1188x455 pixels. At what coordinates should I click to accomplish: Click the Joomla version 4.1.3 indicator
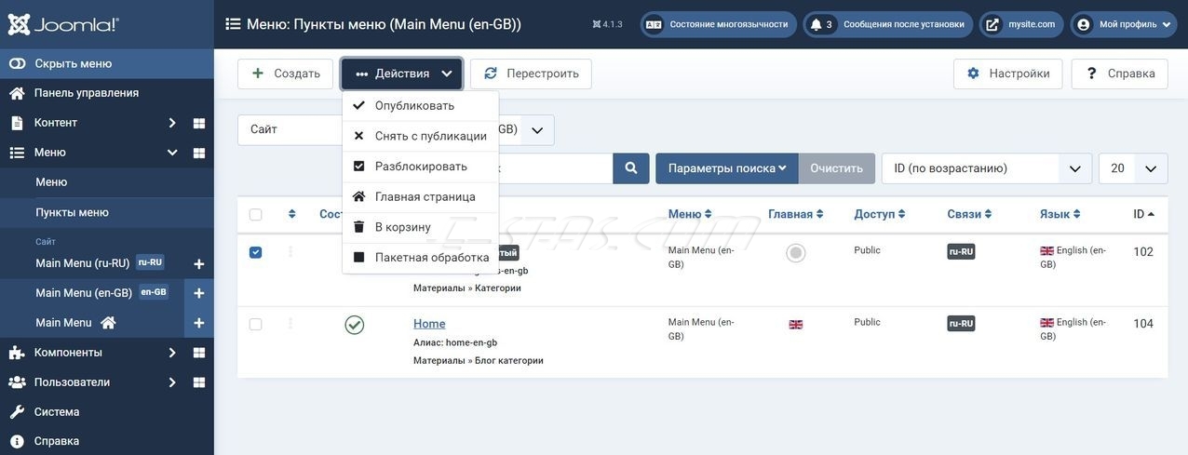click(x=607, y=24)
